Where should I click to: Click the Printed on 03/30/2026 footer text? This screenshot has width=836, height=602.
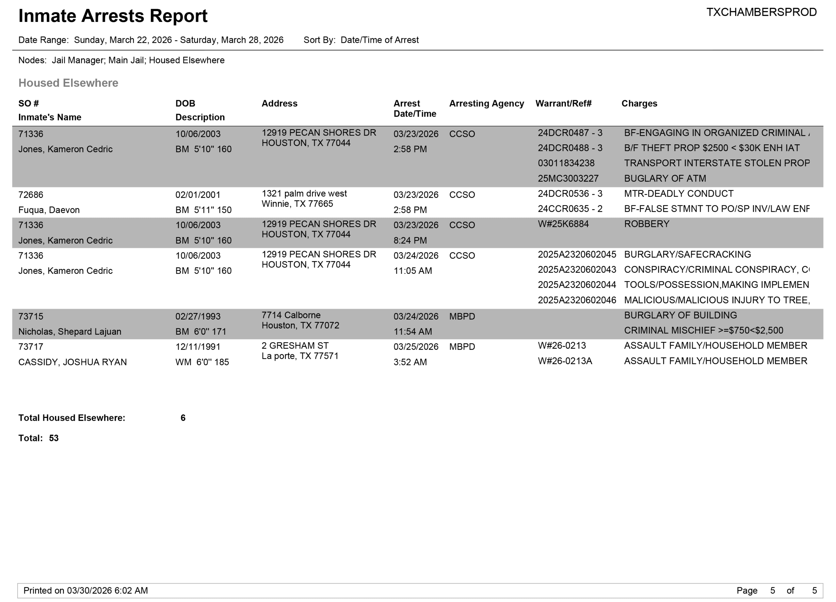pyautogui.click(x=86, y=591)
